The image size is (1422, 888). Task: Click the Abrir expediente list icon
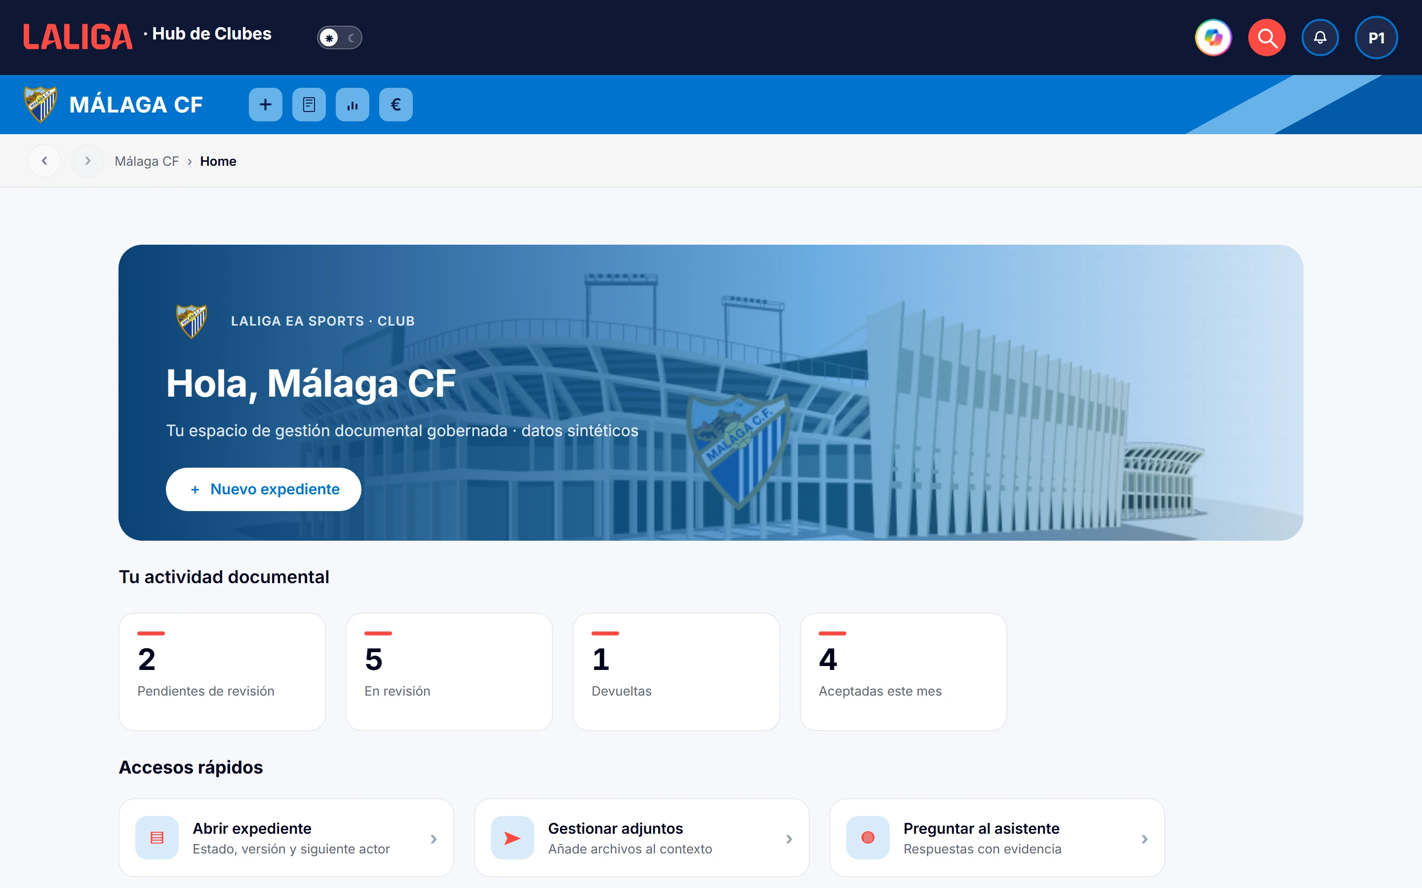pyautogui.click(x=157, y=838)
